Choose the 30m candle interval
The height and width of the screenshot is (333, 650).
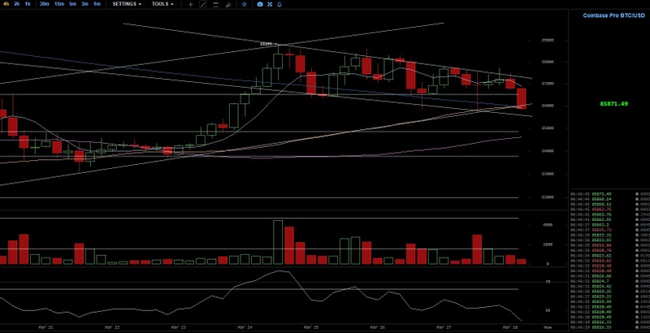tap(45, 4)
